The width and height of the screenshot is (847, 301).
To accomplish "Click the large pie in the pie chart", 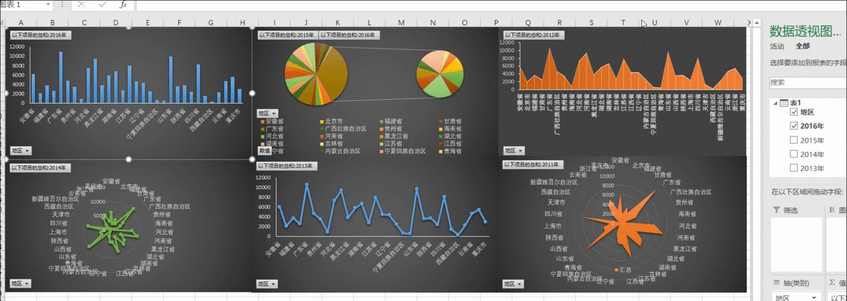I will tap(316, 75).
